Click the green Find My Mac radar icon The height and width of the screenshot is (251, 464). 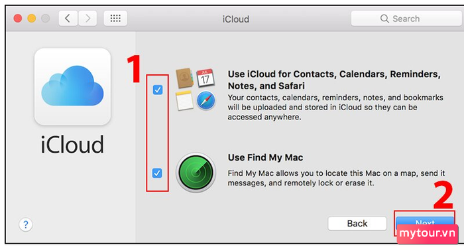196,173
